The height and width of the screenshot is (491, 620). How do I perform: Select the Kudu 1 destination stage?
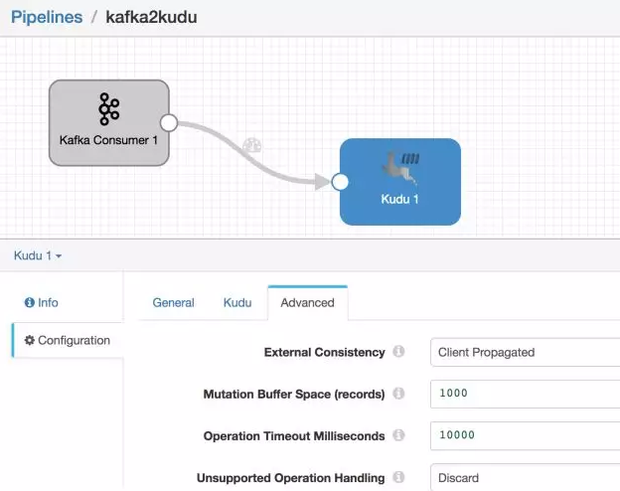pos(400,182)
